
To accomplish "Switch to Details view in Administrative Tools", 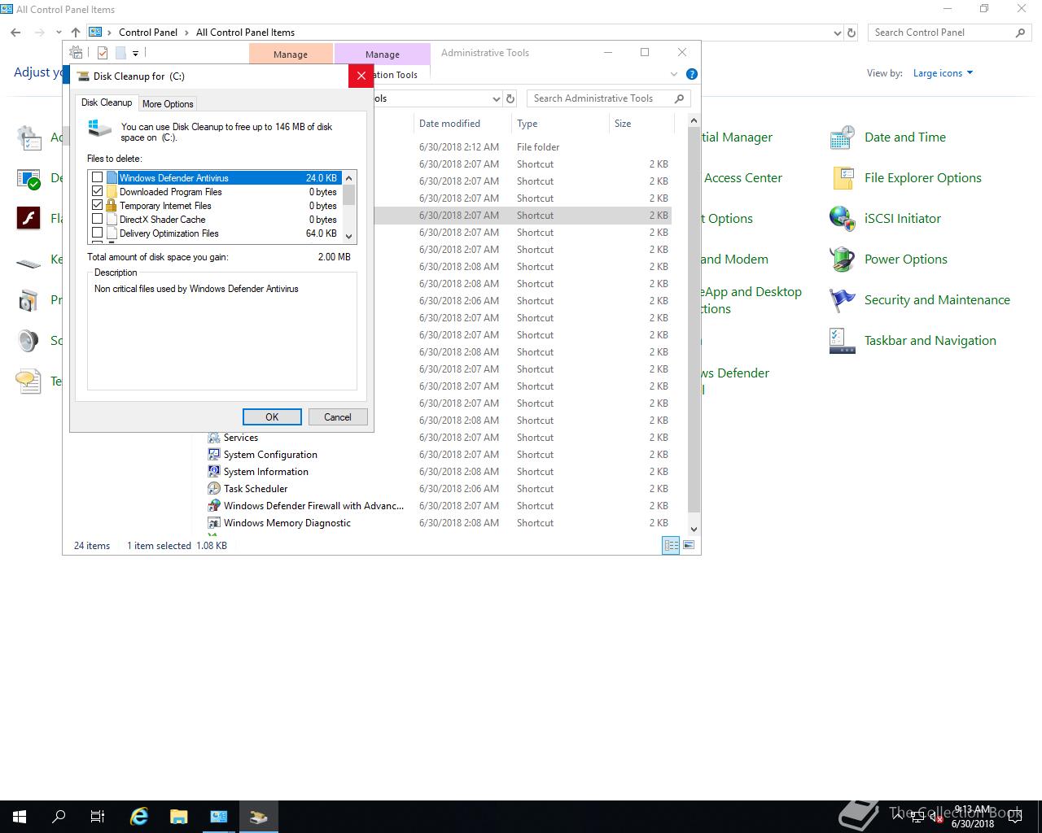I will tap(671, 546).
